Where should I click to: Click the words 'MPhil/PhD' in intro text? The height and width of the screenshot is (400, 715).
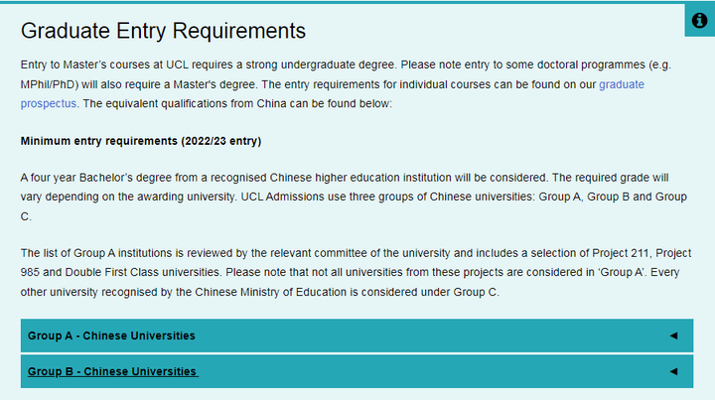(50, 84)
